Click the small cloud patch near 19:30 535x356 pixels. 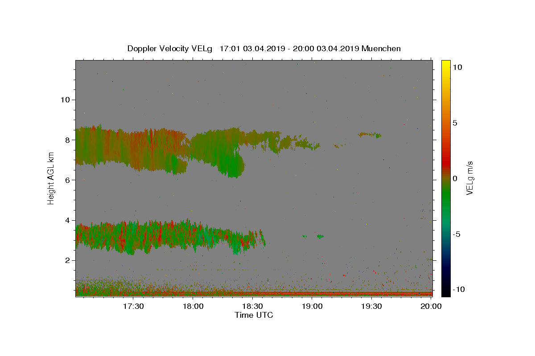click(x=370, y=134)
